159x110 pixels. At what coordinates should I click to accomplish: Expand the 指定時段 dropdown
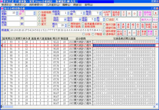(x=65, y=20)
